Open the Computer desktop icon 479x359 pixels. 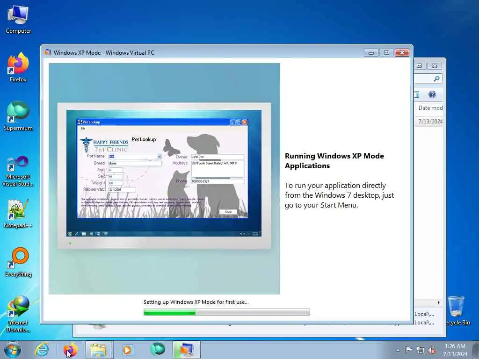point(18,19)
